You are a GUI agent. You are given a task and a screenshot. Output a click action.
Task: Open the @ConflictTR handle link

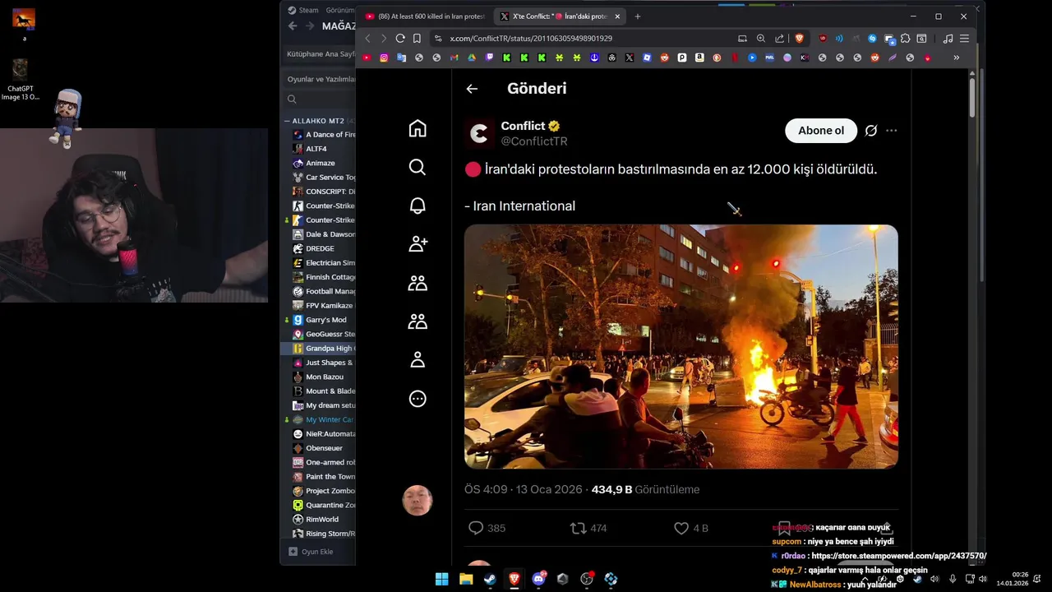pos(534,141)
